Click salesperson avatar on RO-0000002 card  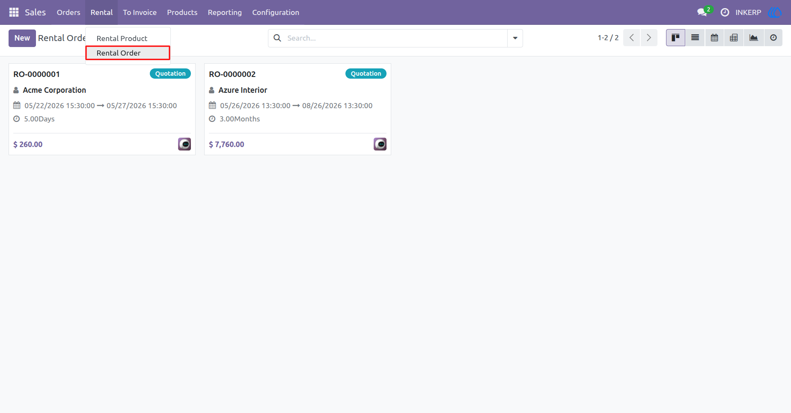[x=380, y=144]
